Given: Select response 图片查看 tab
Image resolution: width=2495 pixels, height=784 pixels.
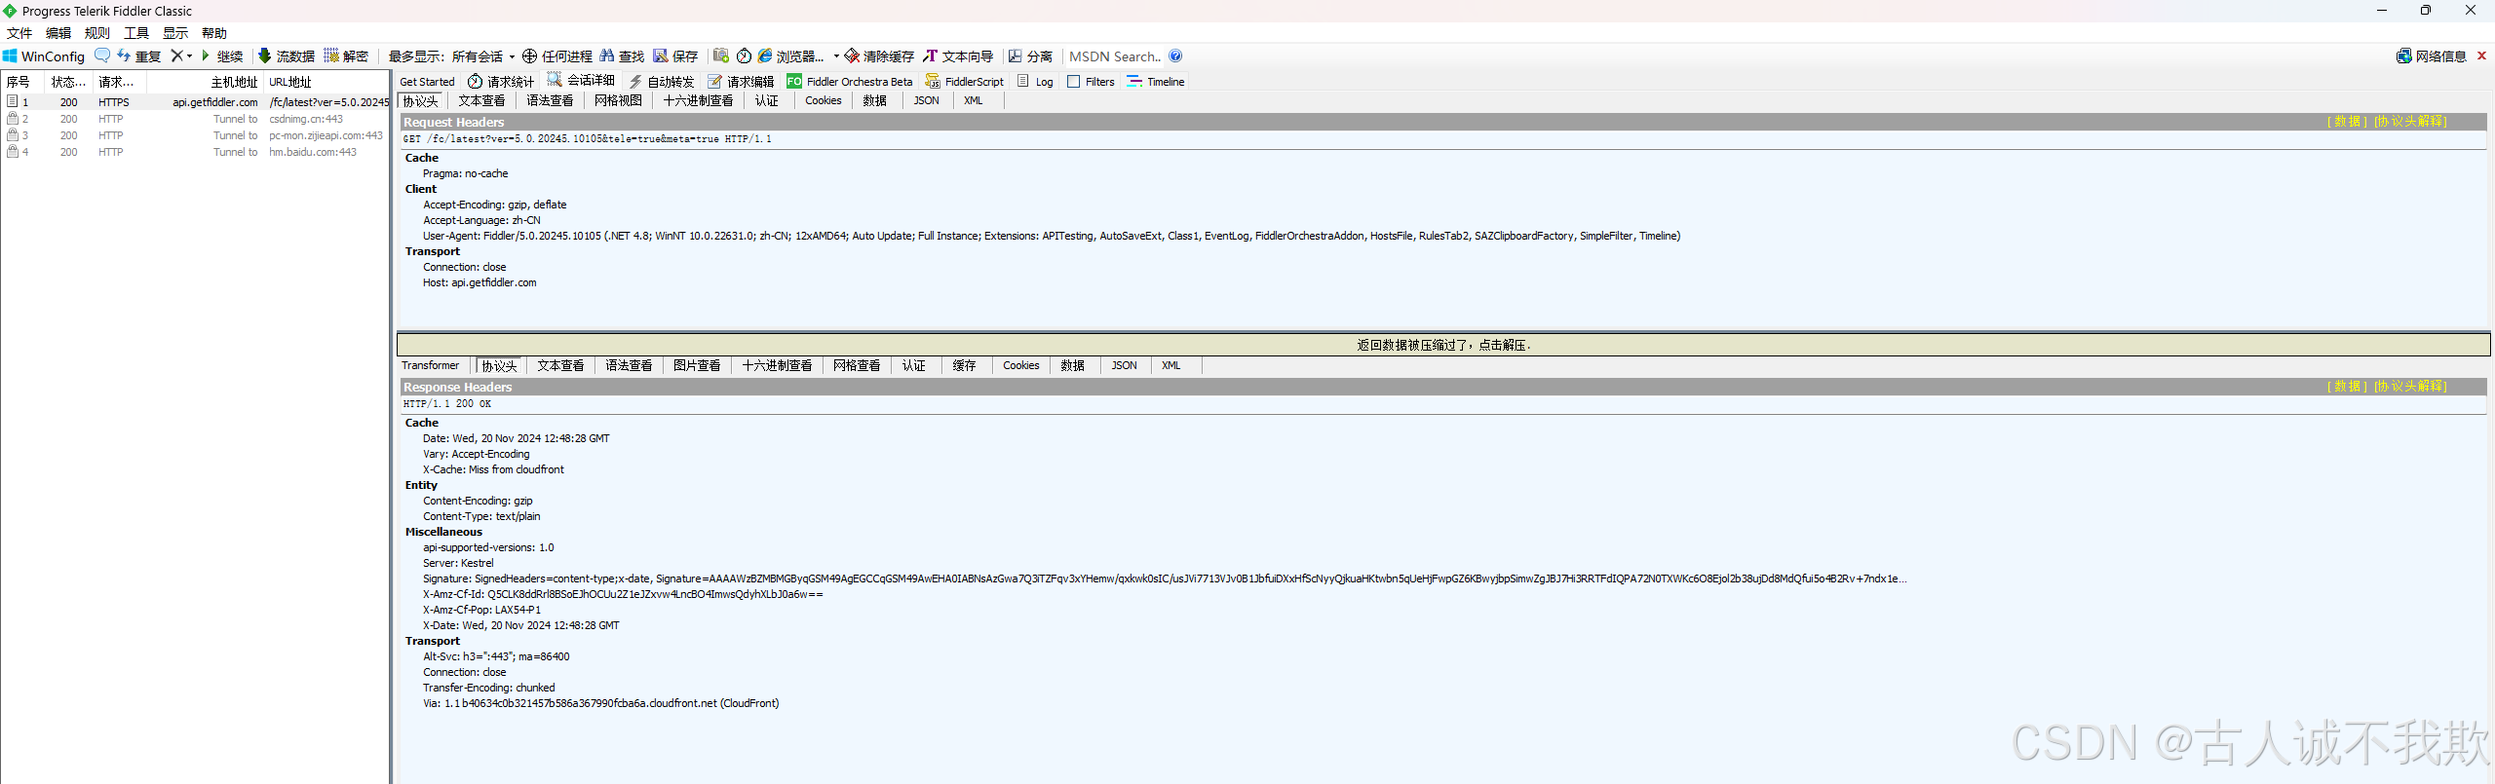Looking at the screenshot, I should coord(697,366).
